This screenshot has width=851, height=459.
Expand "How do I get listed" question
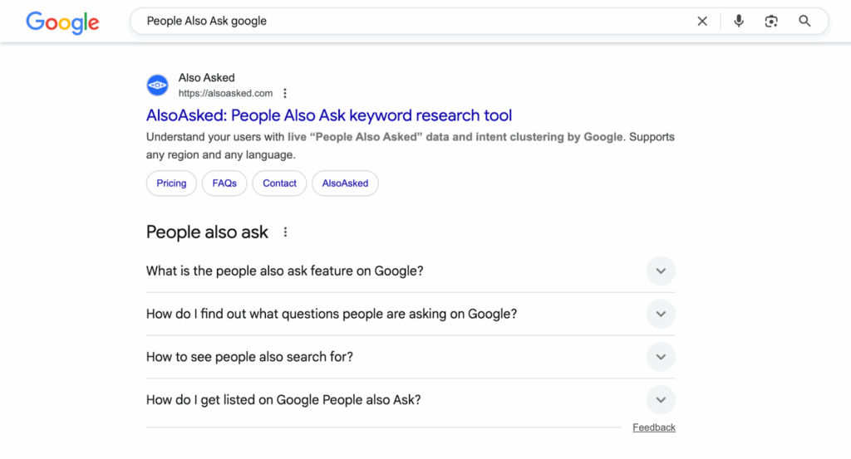[660, 400]
